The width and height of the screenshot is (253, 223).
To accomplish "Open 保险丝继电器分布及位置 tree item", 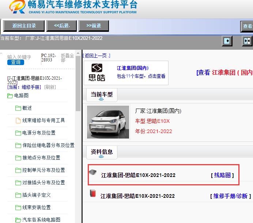I will (48, 145).
